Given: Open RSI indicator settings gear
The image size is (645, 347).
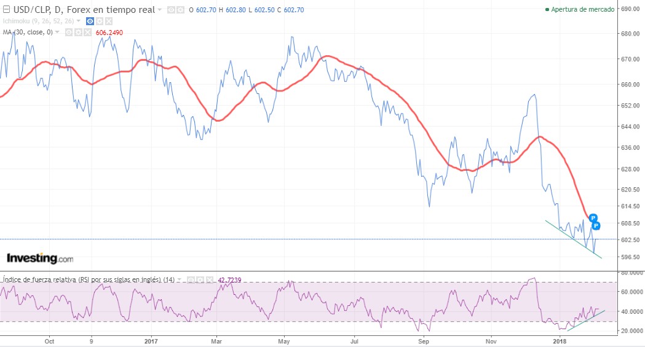Looking at the screenshot, I should tap(200, 279).
